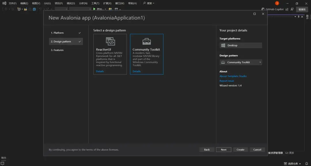Open the Design pattern dropdown showing Community Toolkit
The width and height of the screenshot is (311, 166).
click(240, 62)
